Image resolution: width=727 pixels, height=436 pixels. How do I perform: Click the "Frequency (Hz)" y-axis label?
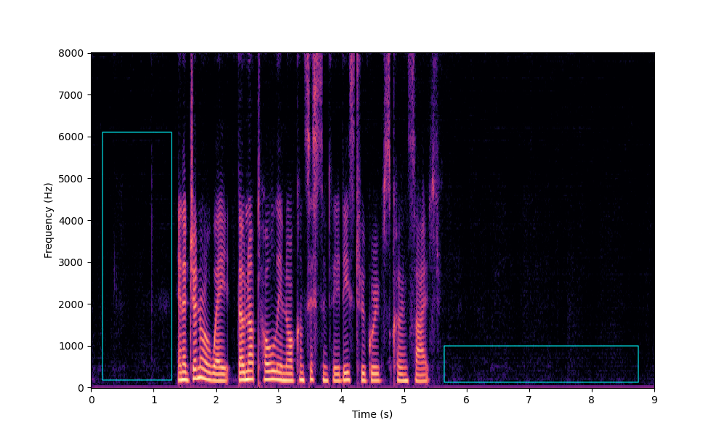[49, 220]
